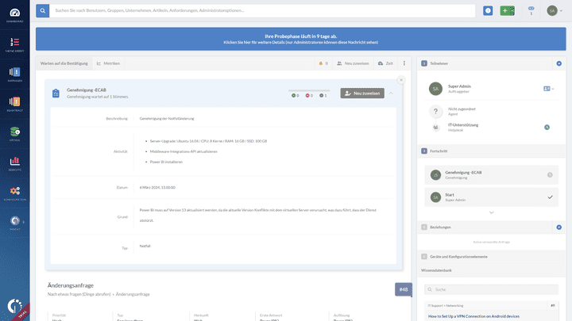Open the Insight sidebar icon
This screenshot has width=572, height=321.
click(14, 223)
